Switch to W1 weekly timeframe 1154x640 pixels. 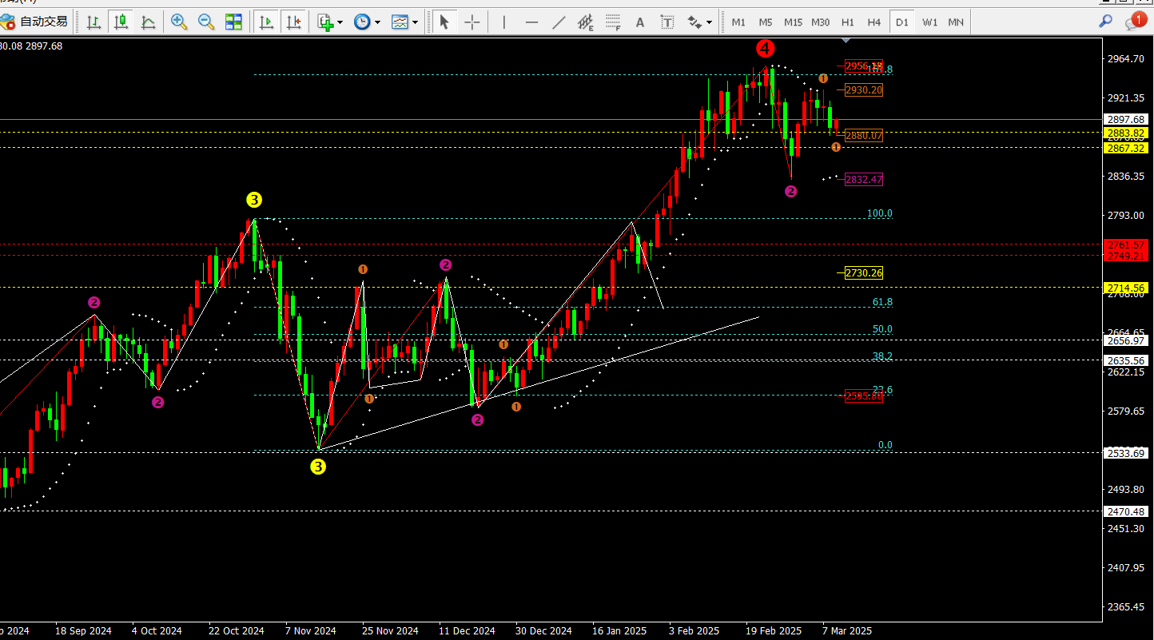(x=929, y=22)
